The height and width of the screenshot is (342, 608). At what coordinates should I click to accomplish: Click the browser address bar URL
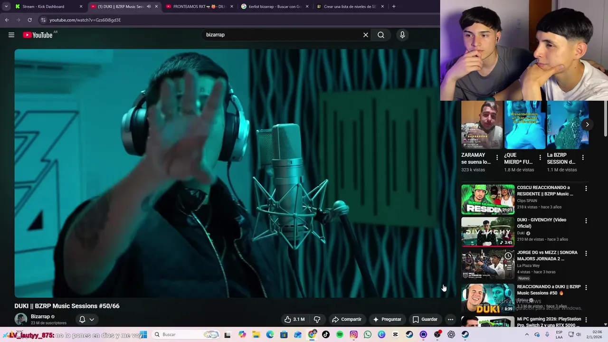[x=85, y=20]
